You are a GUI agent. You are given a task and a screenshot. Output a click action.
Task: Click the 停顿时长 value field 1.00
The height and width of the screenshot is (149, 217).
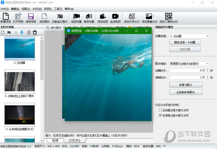pos(188,77)
